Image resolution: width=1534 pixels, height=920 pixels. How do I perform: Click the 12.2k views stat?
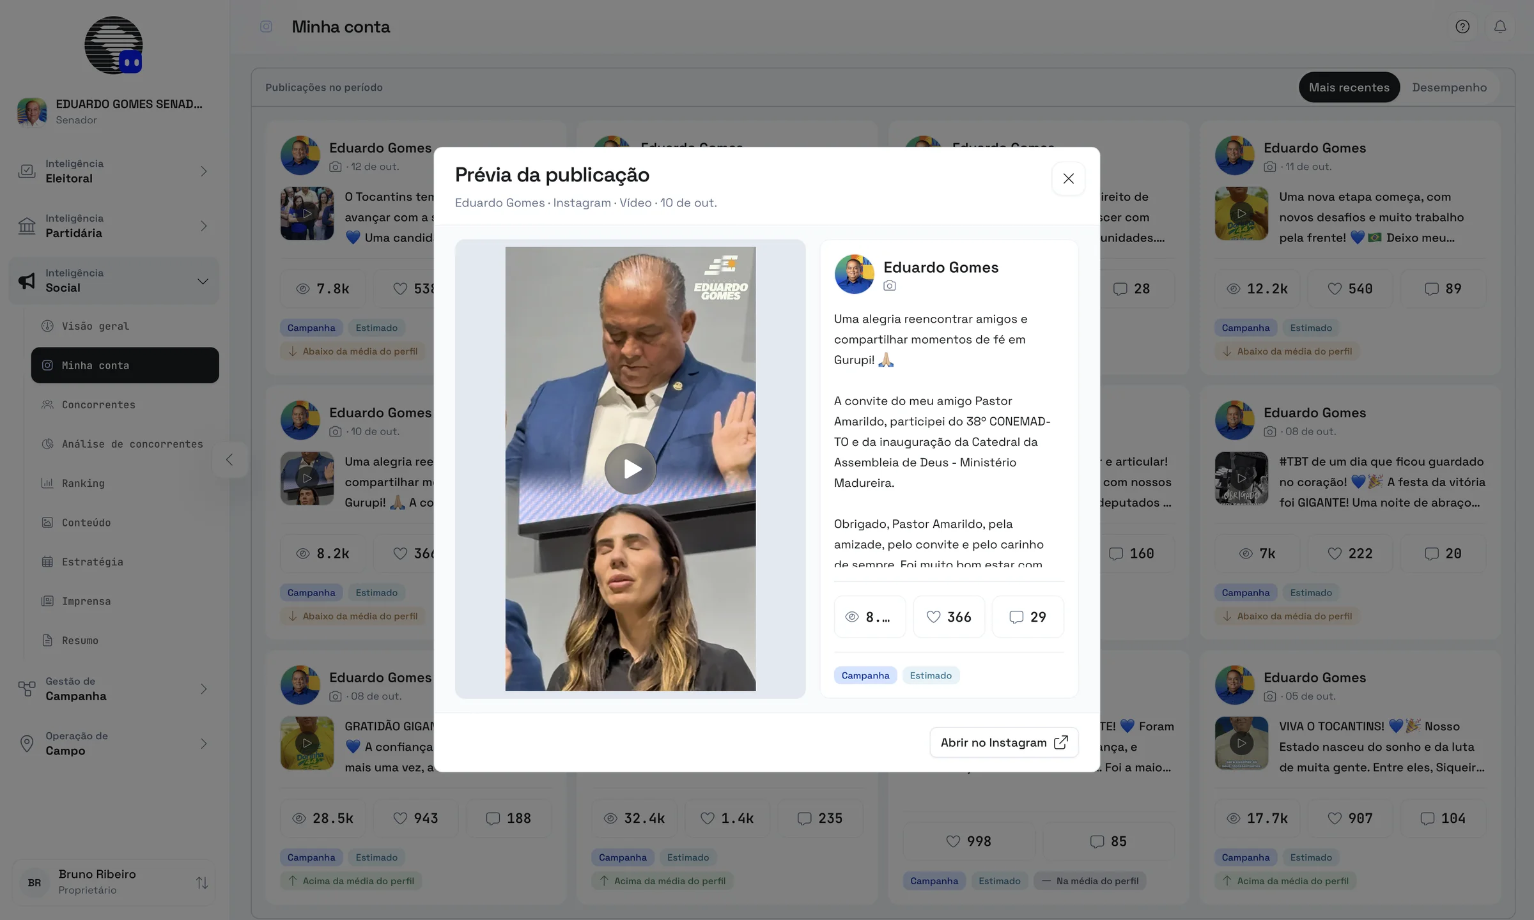point(1257,289)
